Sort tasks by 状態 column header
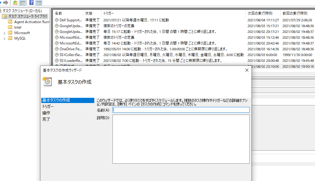315x181 pixels. [88, 13]
